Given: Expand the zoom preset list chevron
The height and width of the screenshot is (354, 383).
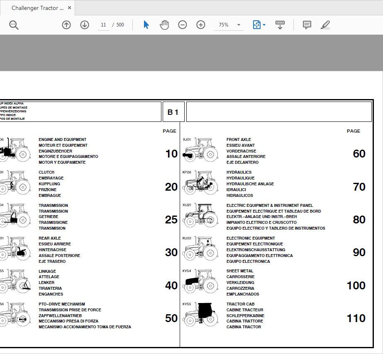Looking at the screenshot, I should click(x=239, y=25).
